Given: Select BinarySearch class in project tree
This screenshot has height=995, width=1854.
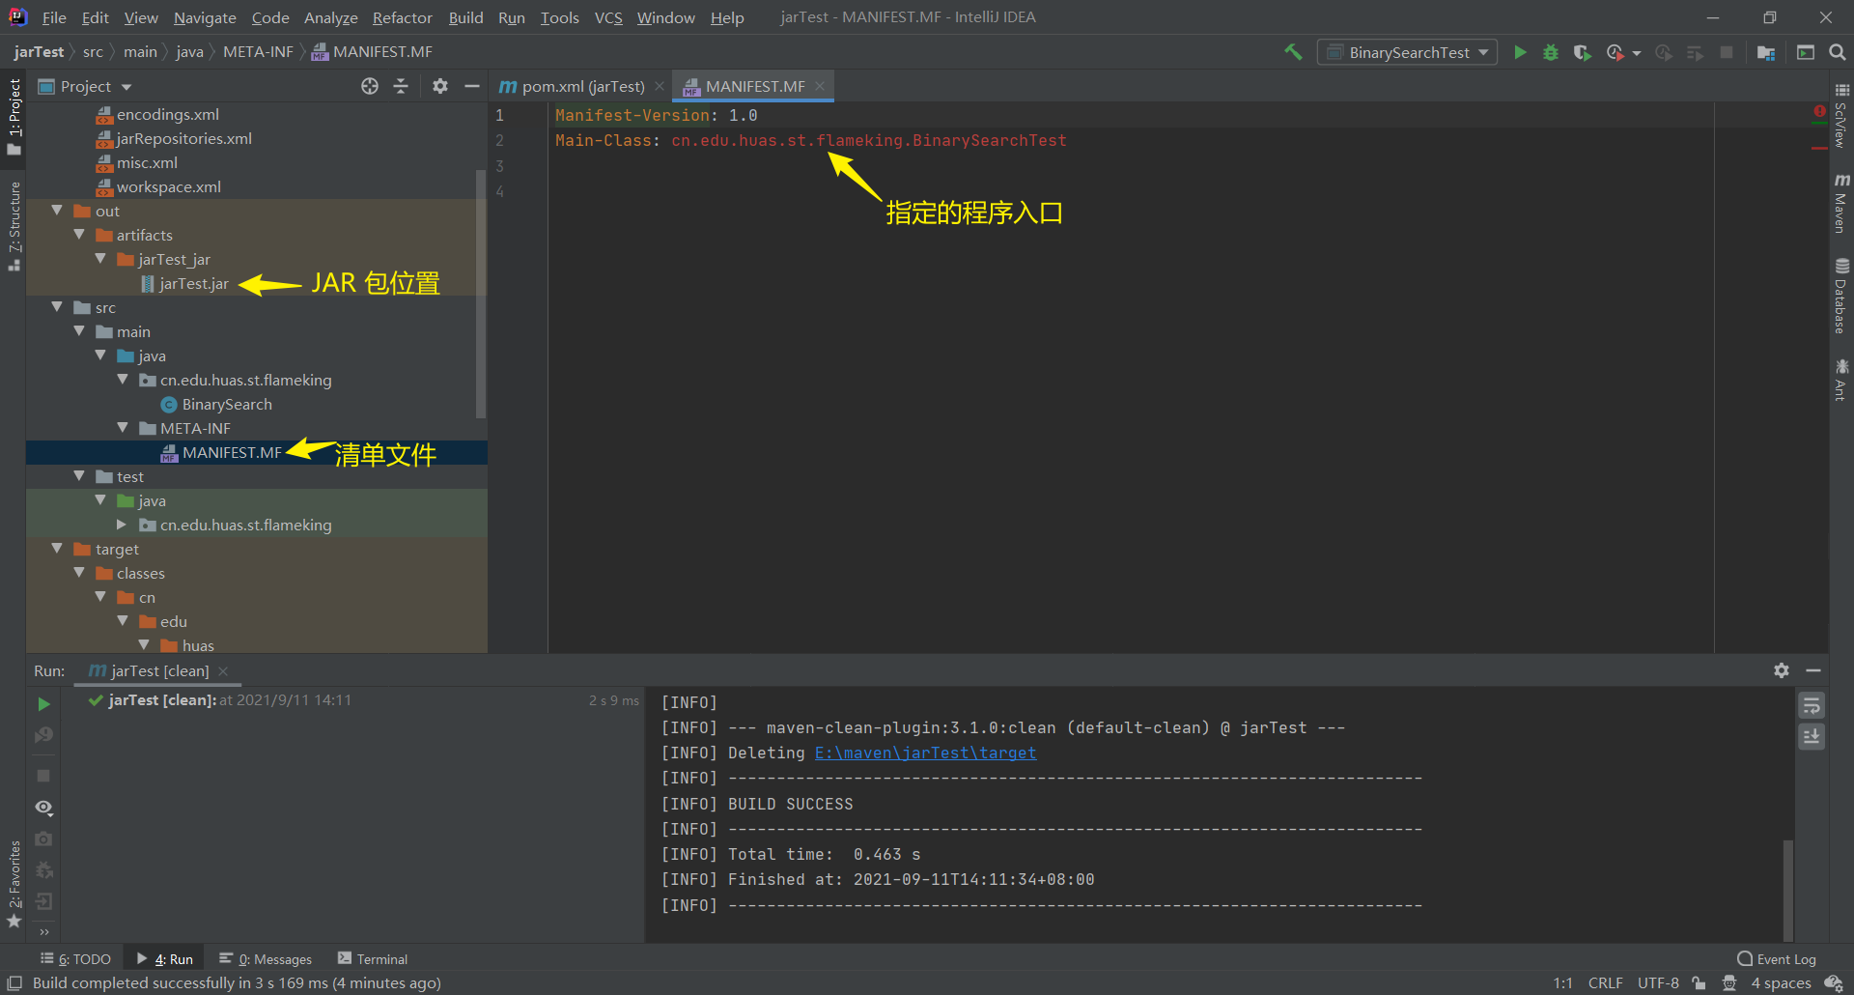Looking at the screenshot, I should [x=226, y=404].
